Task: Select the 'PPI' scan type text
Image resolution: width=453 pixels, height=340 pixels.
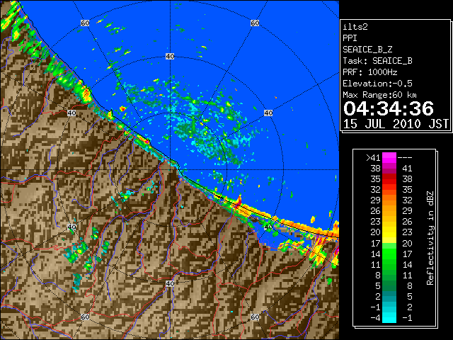Action: (350, 38)
